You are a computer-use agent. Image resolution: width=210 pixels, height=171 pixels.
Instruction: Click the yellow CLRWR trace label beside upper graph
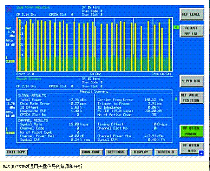tap(9, 59)
